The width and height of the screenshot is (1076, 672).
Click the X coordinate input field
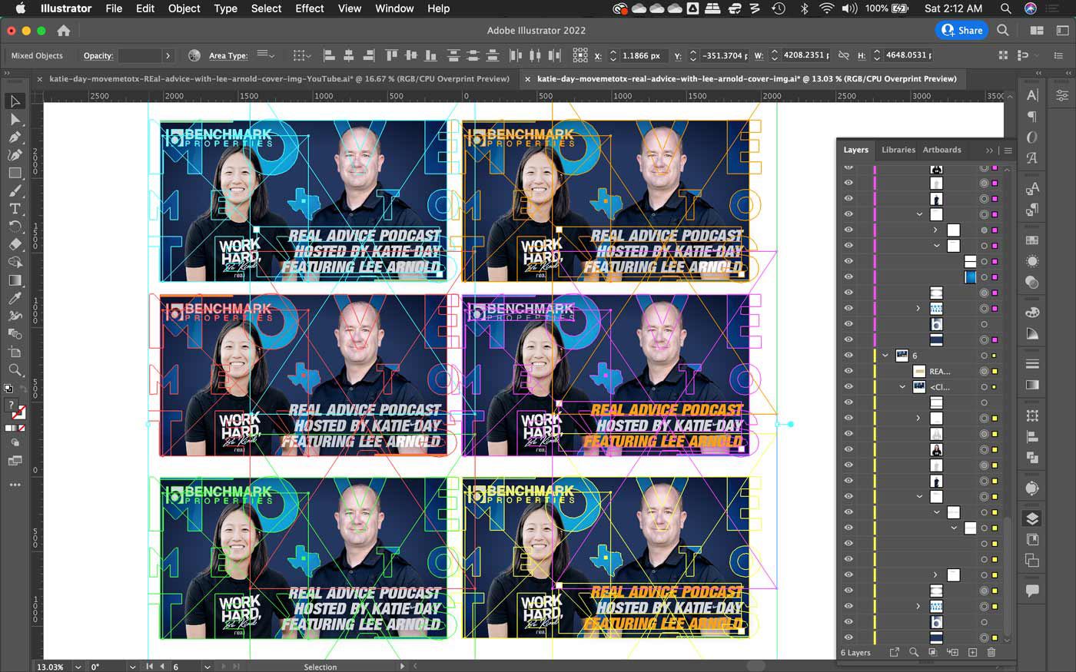tap(644, 55)
